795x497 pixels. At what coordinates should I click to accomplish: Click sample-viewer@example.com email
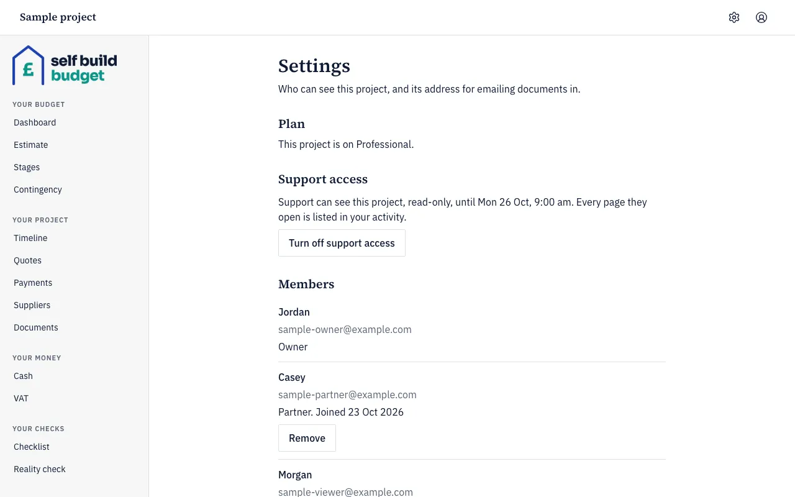[345, 492]
